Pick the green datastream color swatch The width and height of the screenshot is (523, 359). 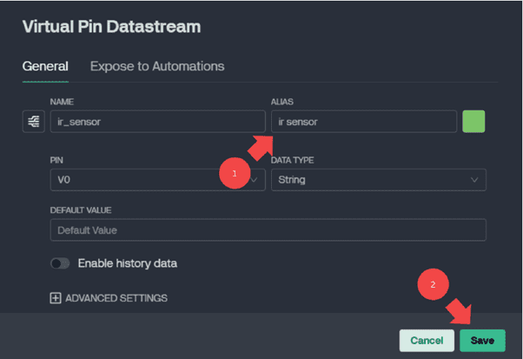[x=473, y=122]
